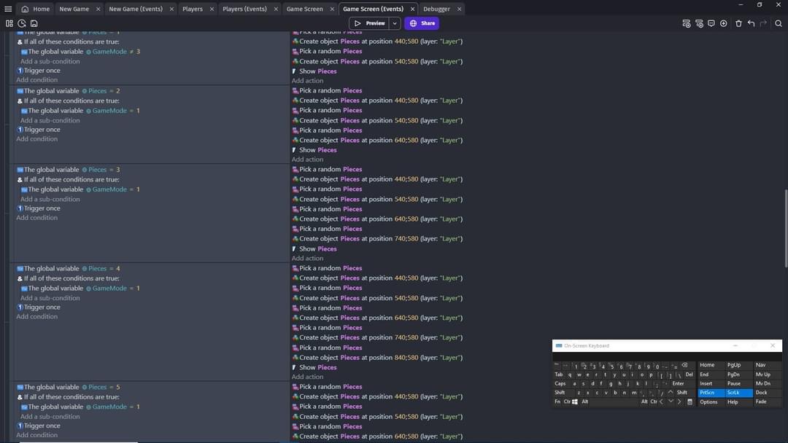Open the hamburger main menu
The image size is (788, 443).
8,9
